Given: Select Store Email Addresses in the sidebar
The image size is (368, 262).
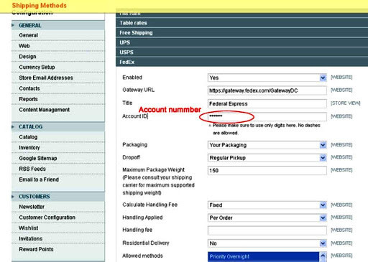Looking at the screenshot, I should click(x=58, y=78).
